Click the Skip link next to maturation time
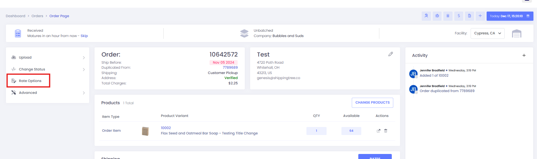 [84, 36]
